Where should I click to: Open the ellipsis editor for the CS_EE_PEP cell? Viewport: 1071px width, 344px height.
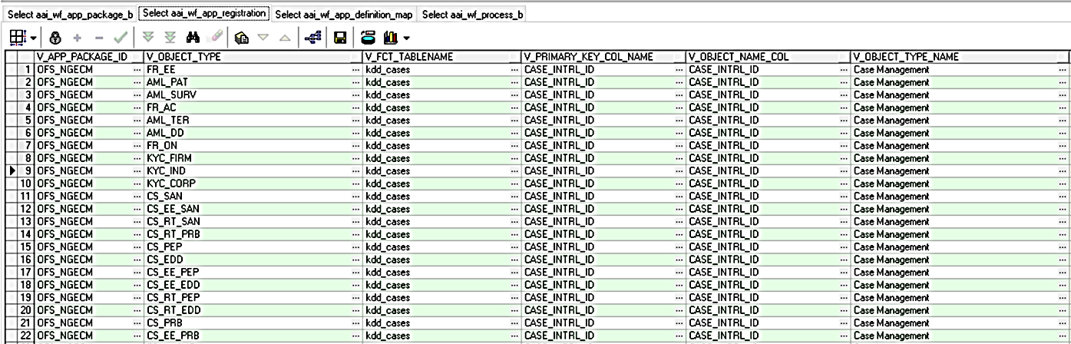click(355, 272)
